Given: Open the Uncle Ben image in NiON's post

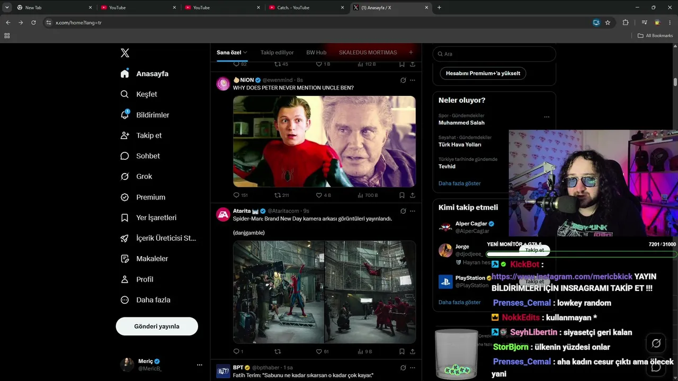Looking at the screenshot, I should point(324,141).
